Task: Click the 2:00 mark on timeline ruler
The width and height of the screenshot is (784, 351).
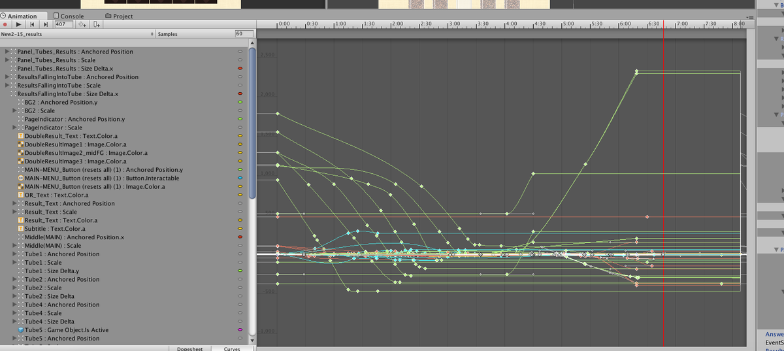Action: point(397,24)
